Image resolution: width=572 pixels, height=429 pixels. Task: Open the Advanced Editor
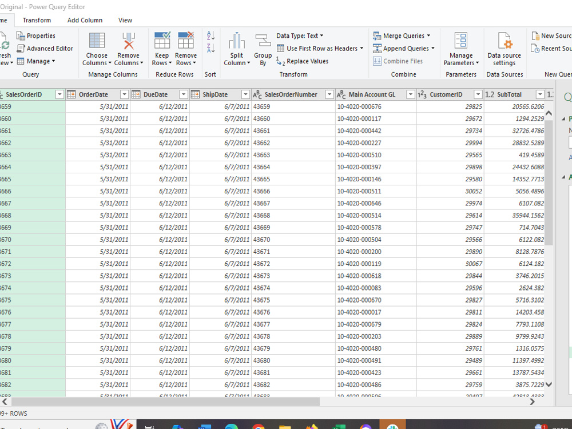[45, 49]
